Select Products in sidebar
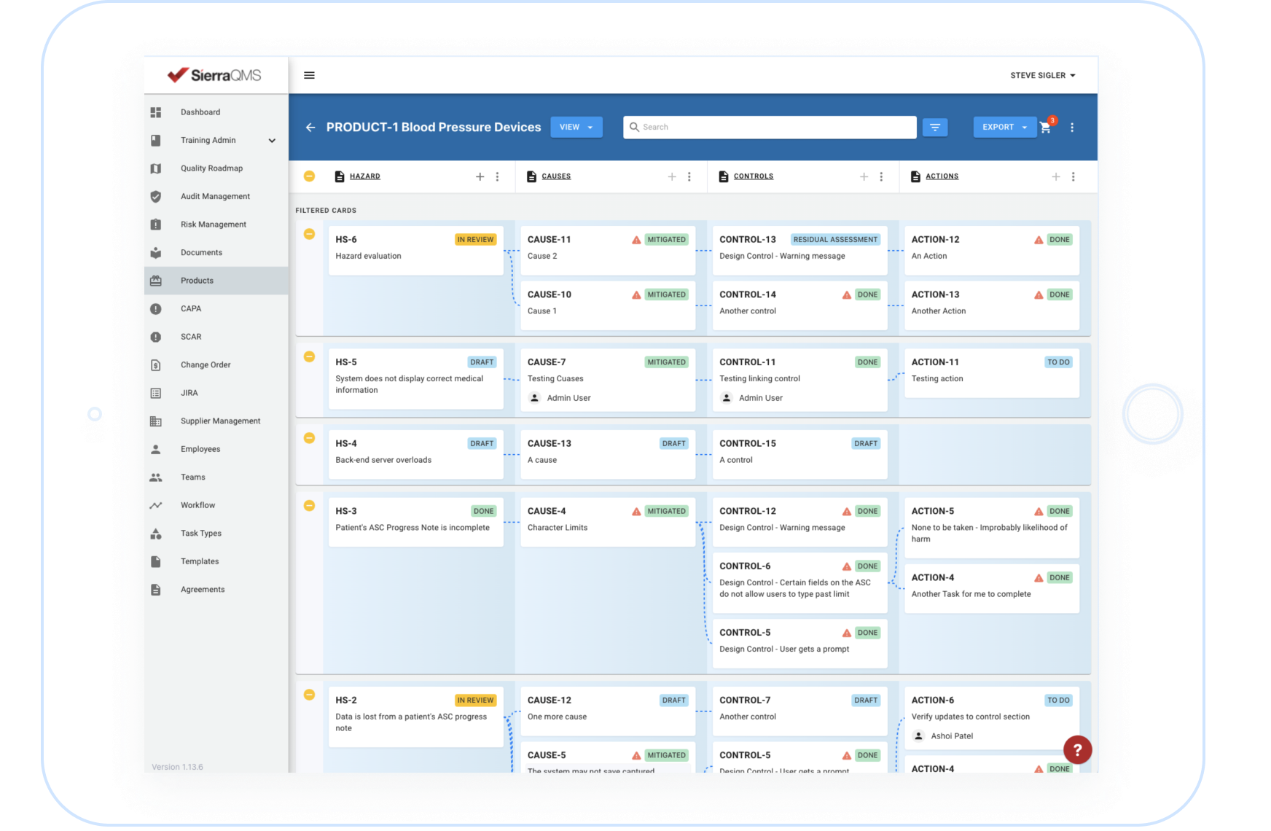The image size is (1271, 831). point(216,281)
